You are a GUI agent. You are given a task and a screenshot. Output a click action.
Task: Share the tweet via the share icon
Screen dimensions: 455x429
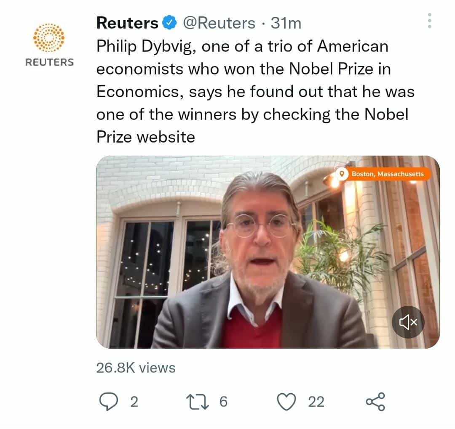point(375,402)
